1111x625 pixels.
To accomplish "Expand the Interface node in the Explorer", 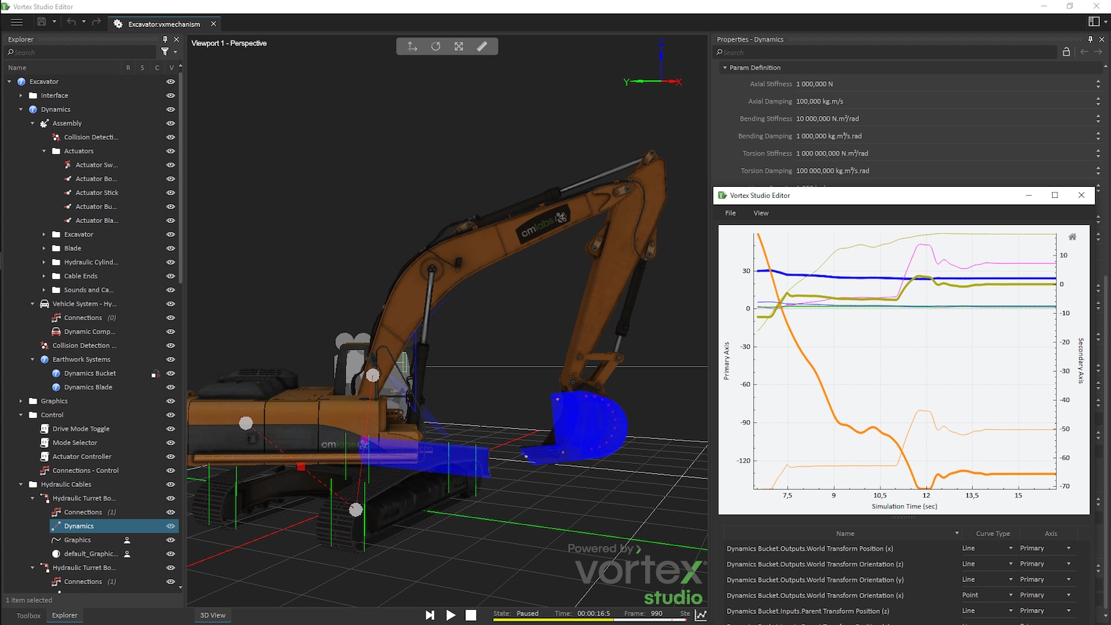I will pyautogui.click(x=21, y=95).
